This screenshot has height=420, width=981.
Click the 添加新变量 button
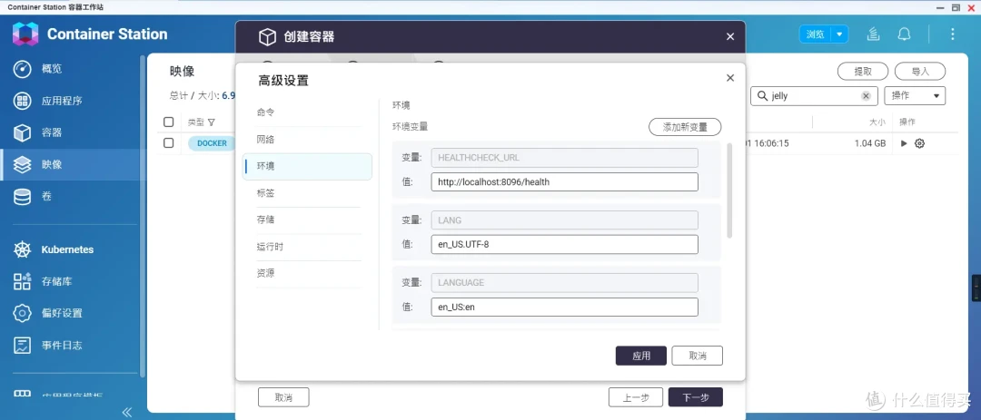[x=685, y=127]
